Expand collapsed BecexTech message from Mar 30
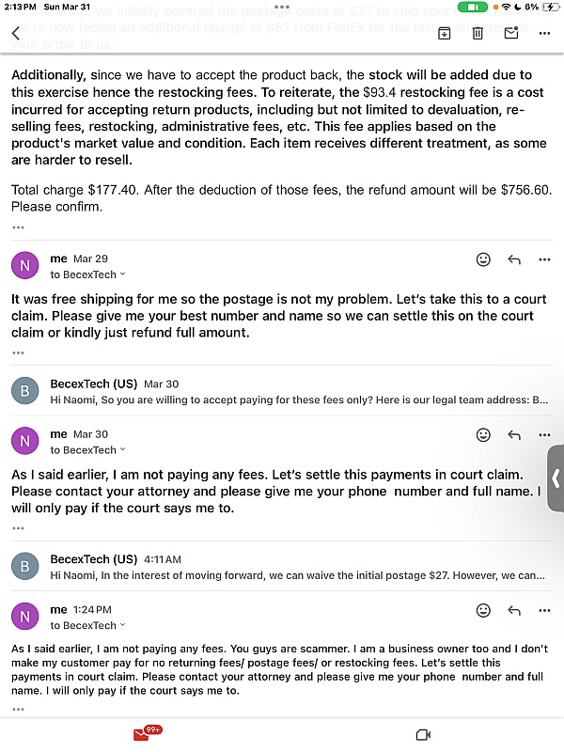The height and width of the screenshot is (752, 564). click(282, 391)
